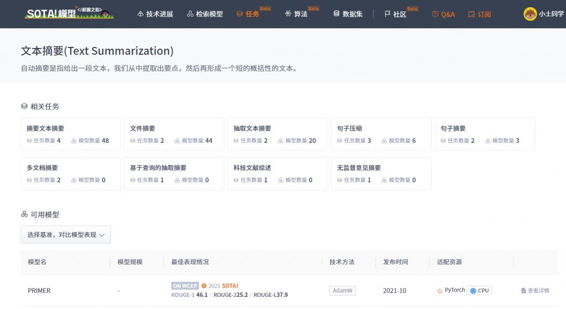The height and width of the screenshot is (309, 566).
Task: Click the 2021-10 release date cell
Action: coord(395,291)
